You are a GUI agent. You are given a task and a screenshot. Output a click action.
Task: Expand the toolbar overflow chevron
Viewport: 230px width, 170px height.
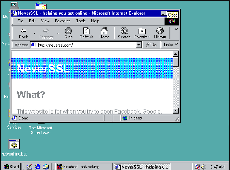coord(176,29)
